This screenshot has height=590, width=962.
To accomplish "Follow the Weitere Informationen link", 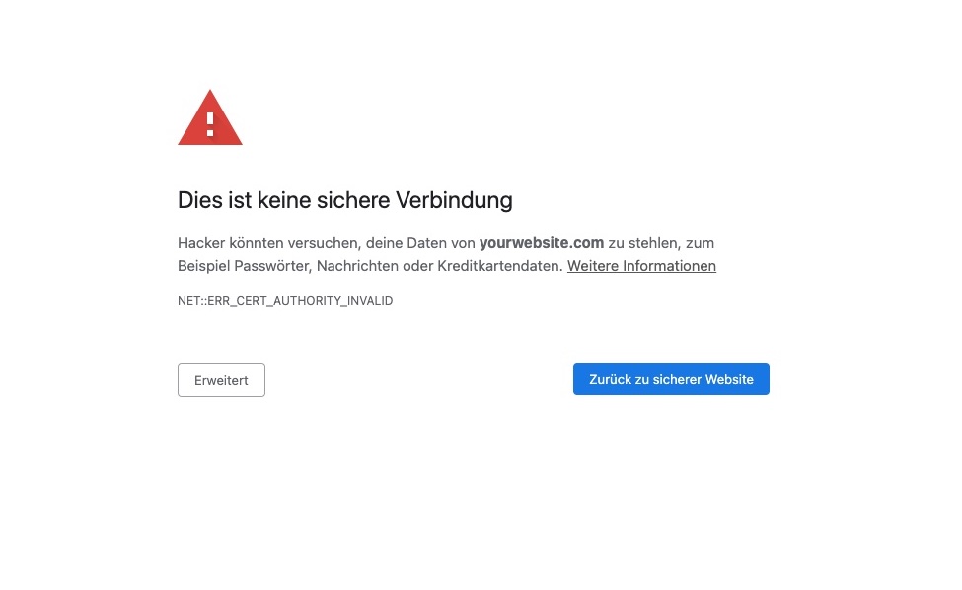I will pyautogui.click(x=641, y=266).
